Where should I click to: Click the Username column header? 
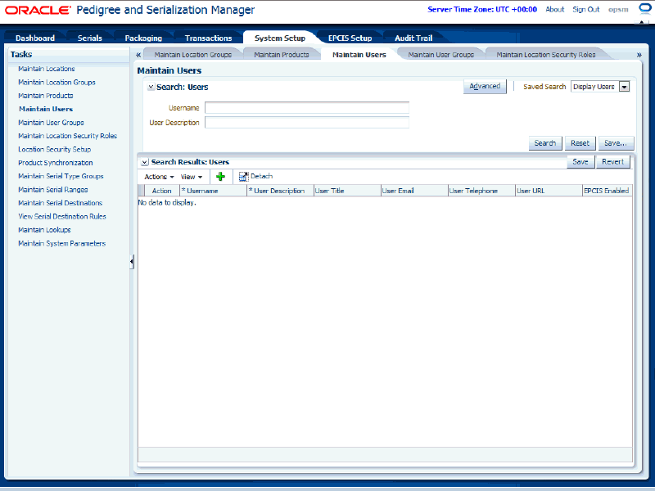(214, 191)
